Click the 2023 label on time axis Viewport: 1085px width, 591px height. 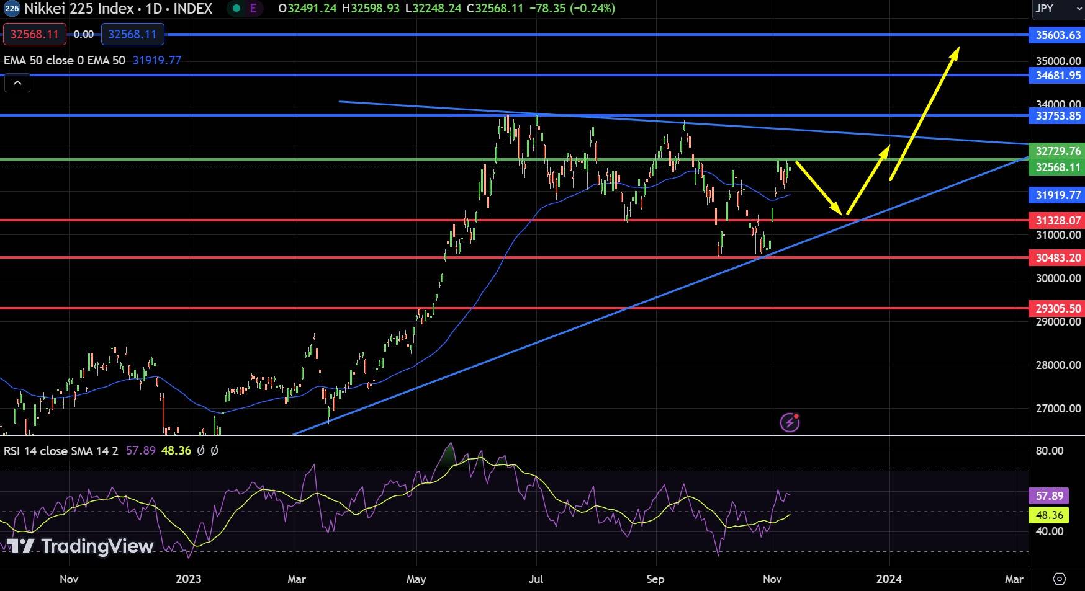click(189, 579)
